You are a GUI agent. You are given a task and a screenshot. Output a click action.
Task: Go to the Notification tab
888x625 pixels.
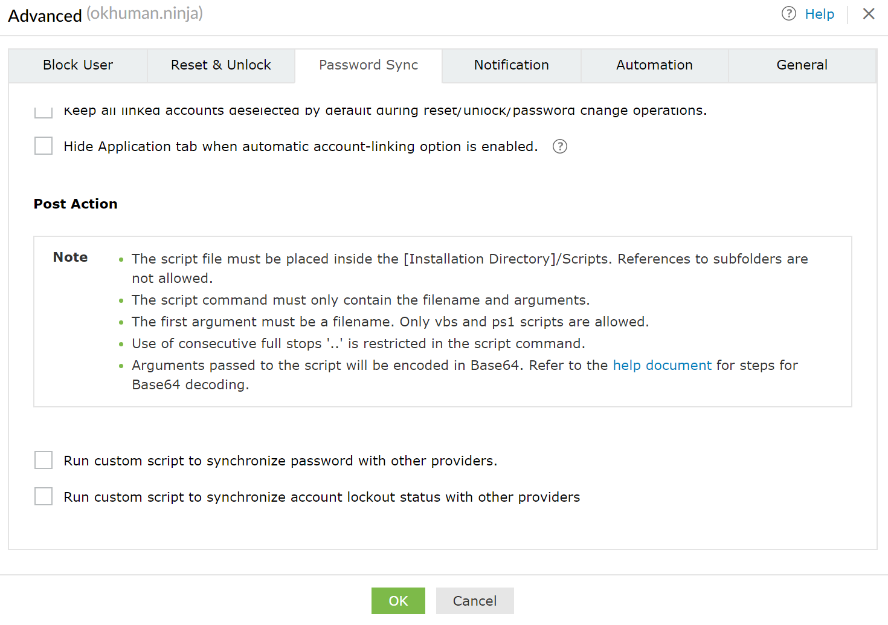click(511, 65)
